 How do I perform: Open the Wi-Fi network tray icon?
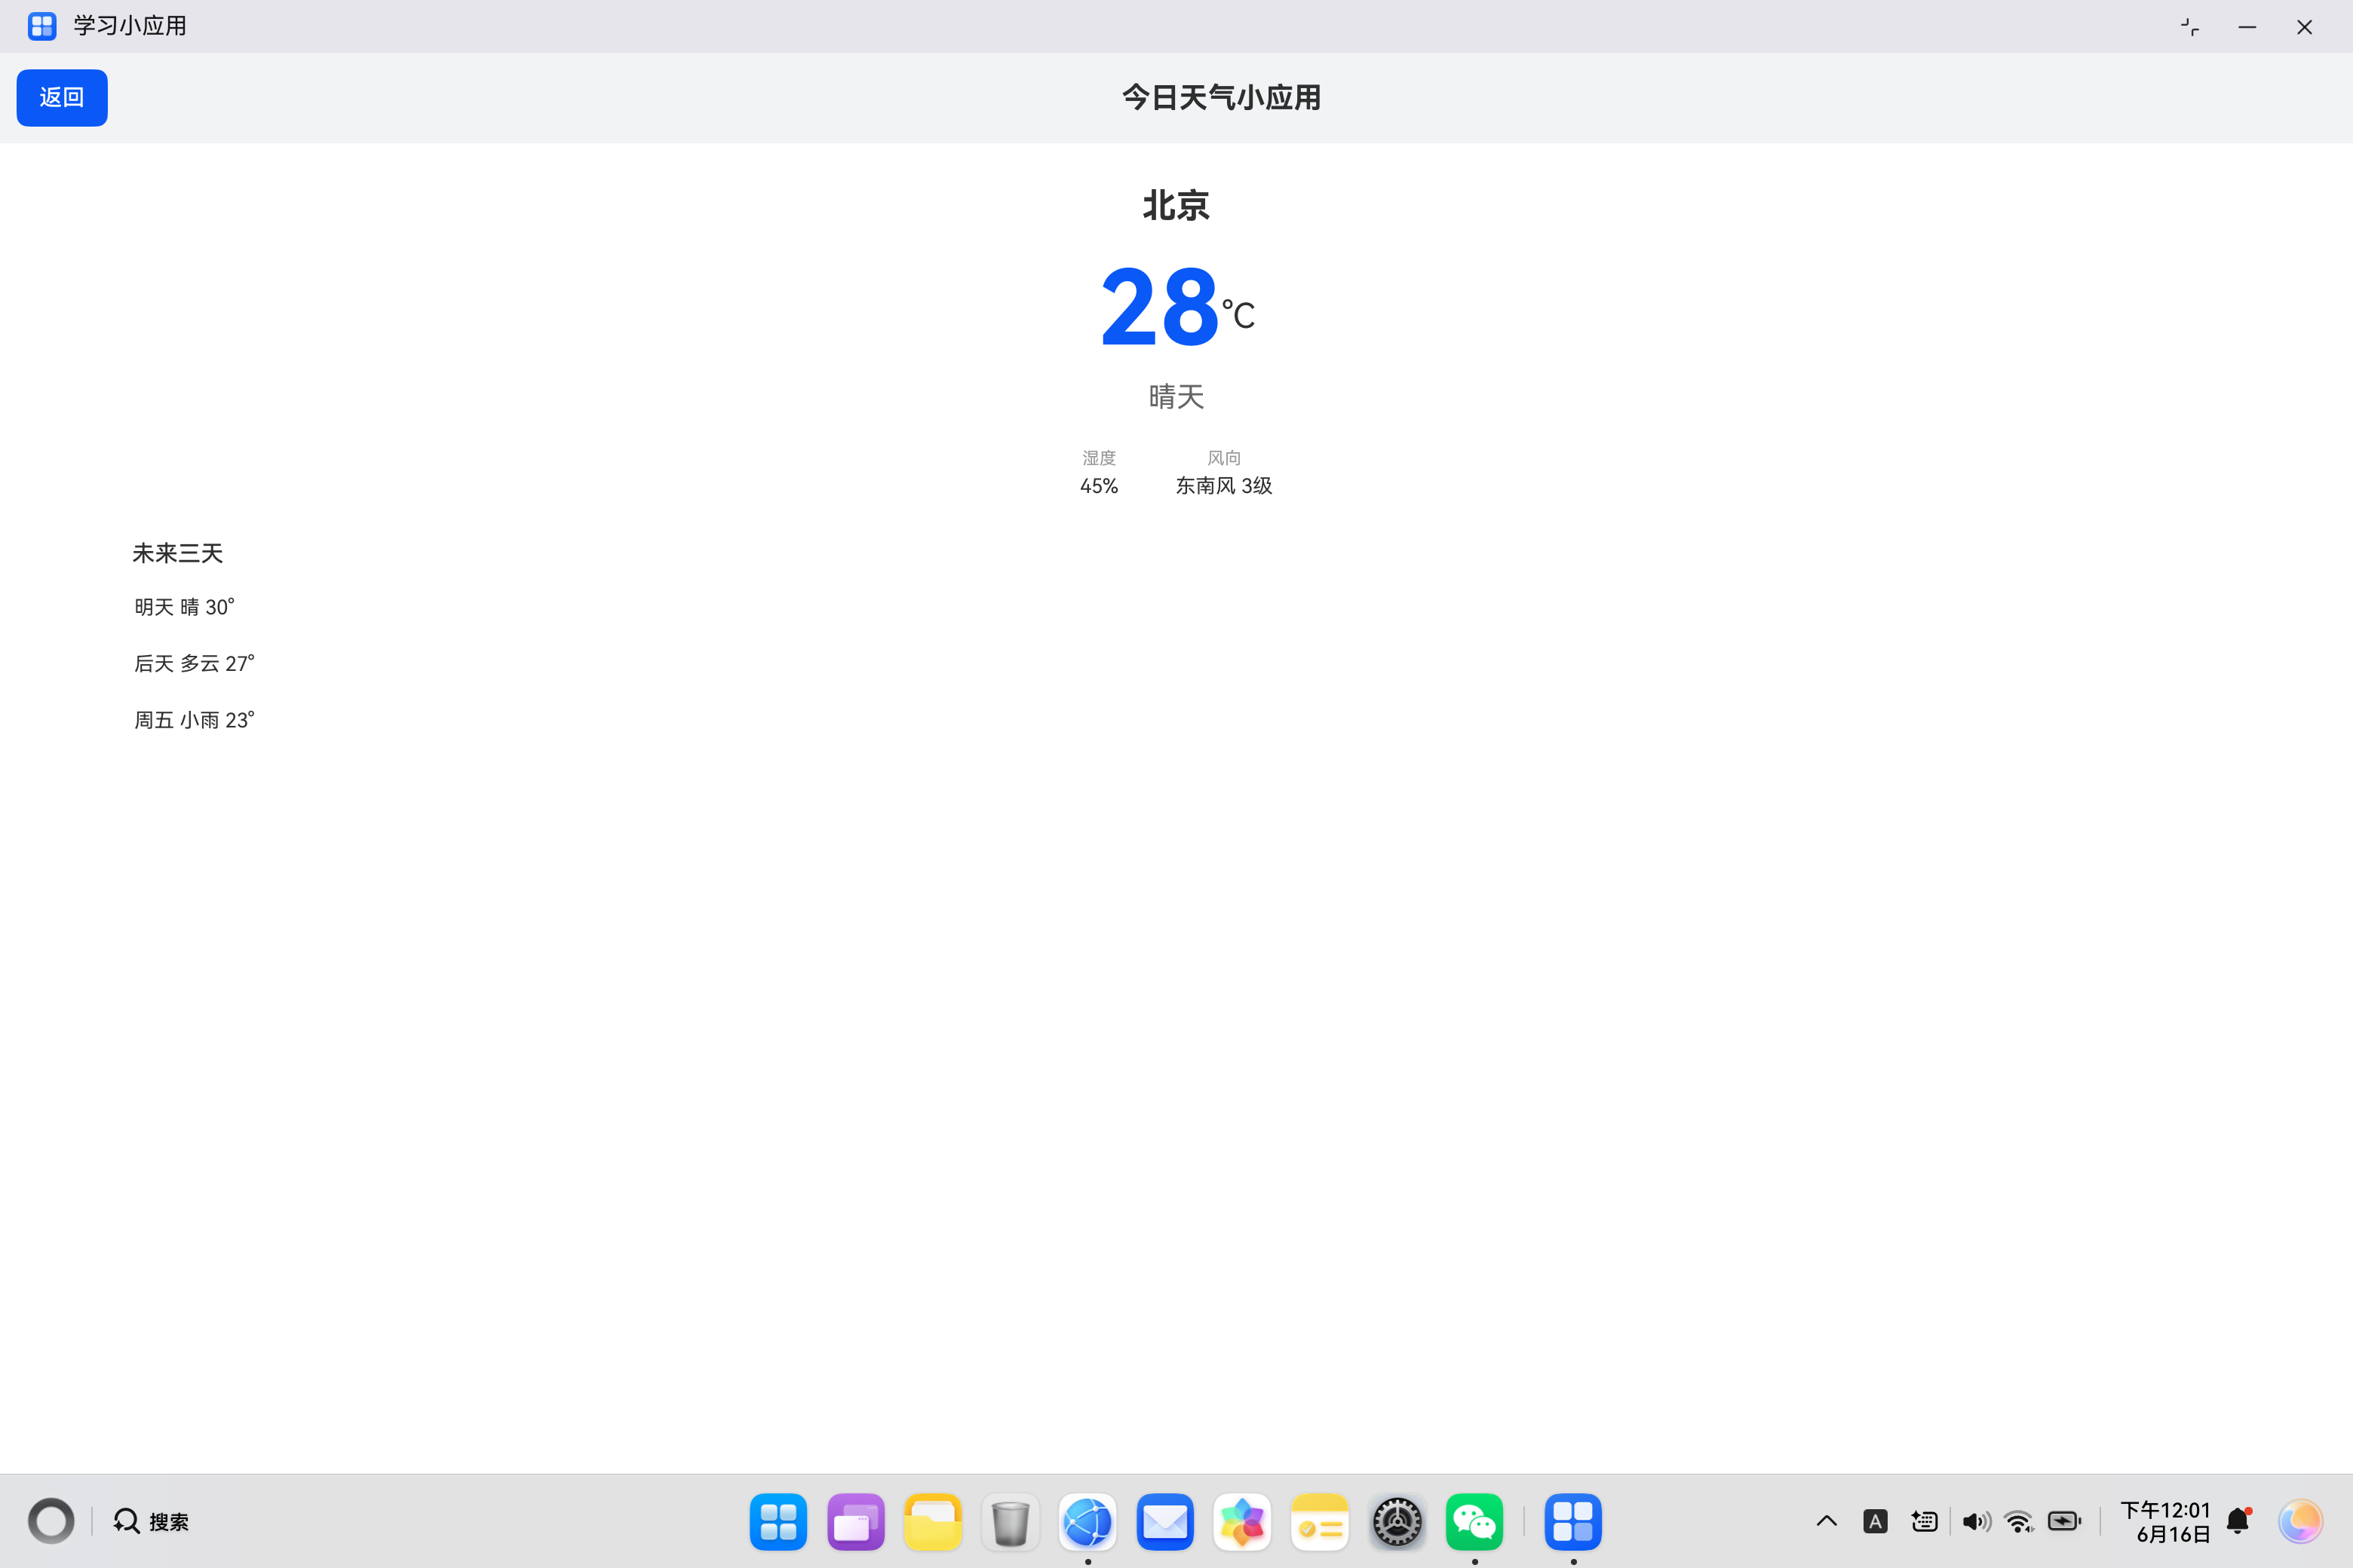click(2020, 1521)
